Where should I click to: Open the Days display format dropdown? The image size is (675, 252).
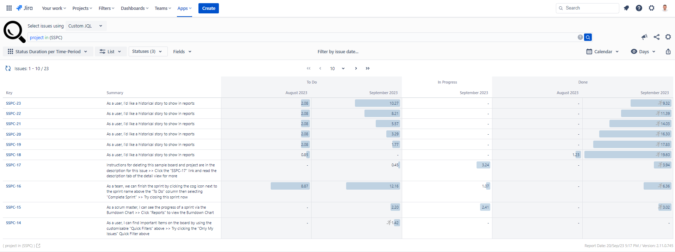(643, 51)
